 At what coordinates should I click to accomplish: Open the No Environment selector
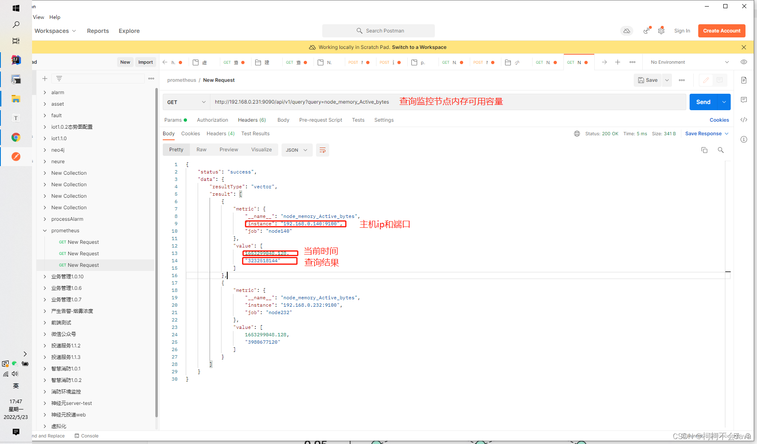689,62
